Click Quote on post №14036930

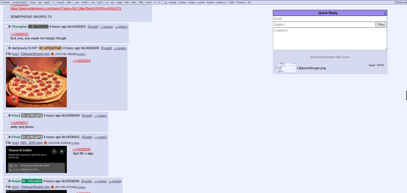[87, 115]
